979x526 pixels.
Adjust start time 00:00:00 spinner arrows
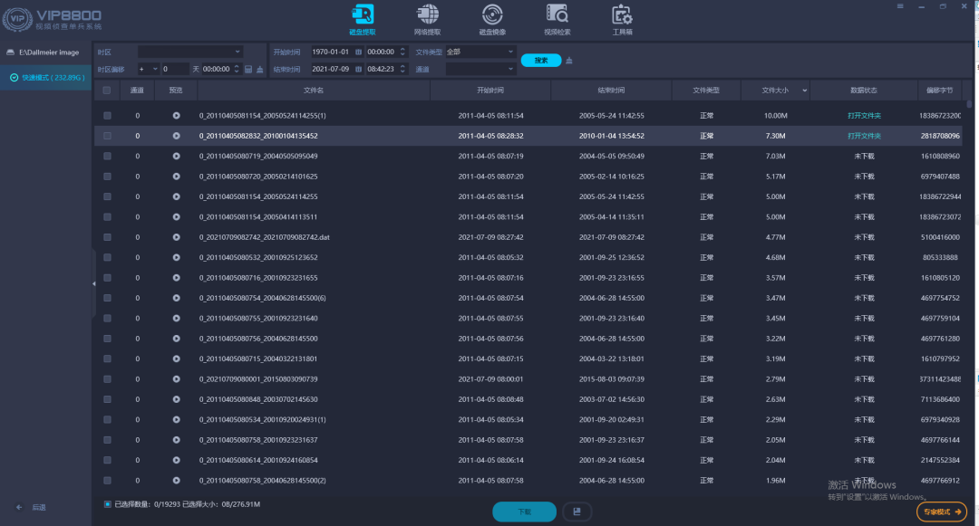click(x=402, y=52)
